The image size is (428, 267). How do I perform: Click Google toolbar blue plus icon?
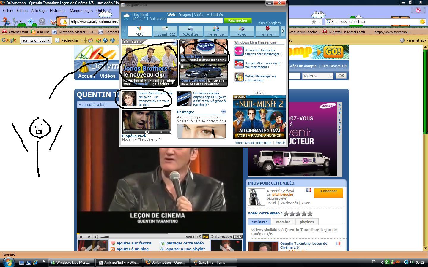click(113, 40)
